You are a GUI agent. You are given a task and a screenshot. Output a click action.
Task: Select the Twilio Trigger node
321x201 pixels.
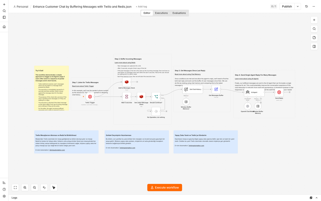[x=90, y=97]
